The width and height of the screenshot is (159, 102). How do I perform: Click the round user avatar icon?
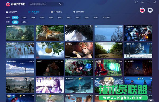(142, 10)
